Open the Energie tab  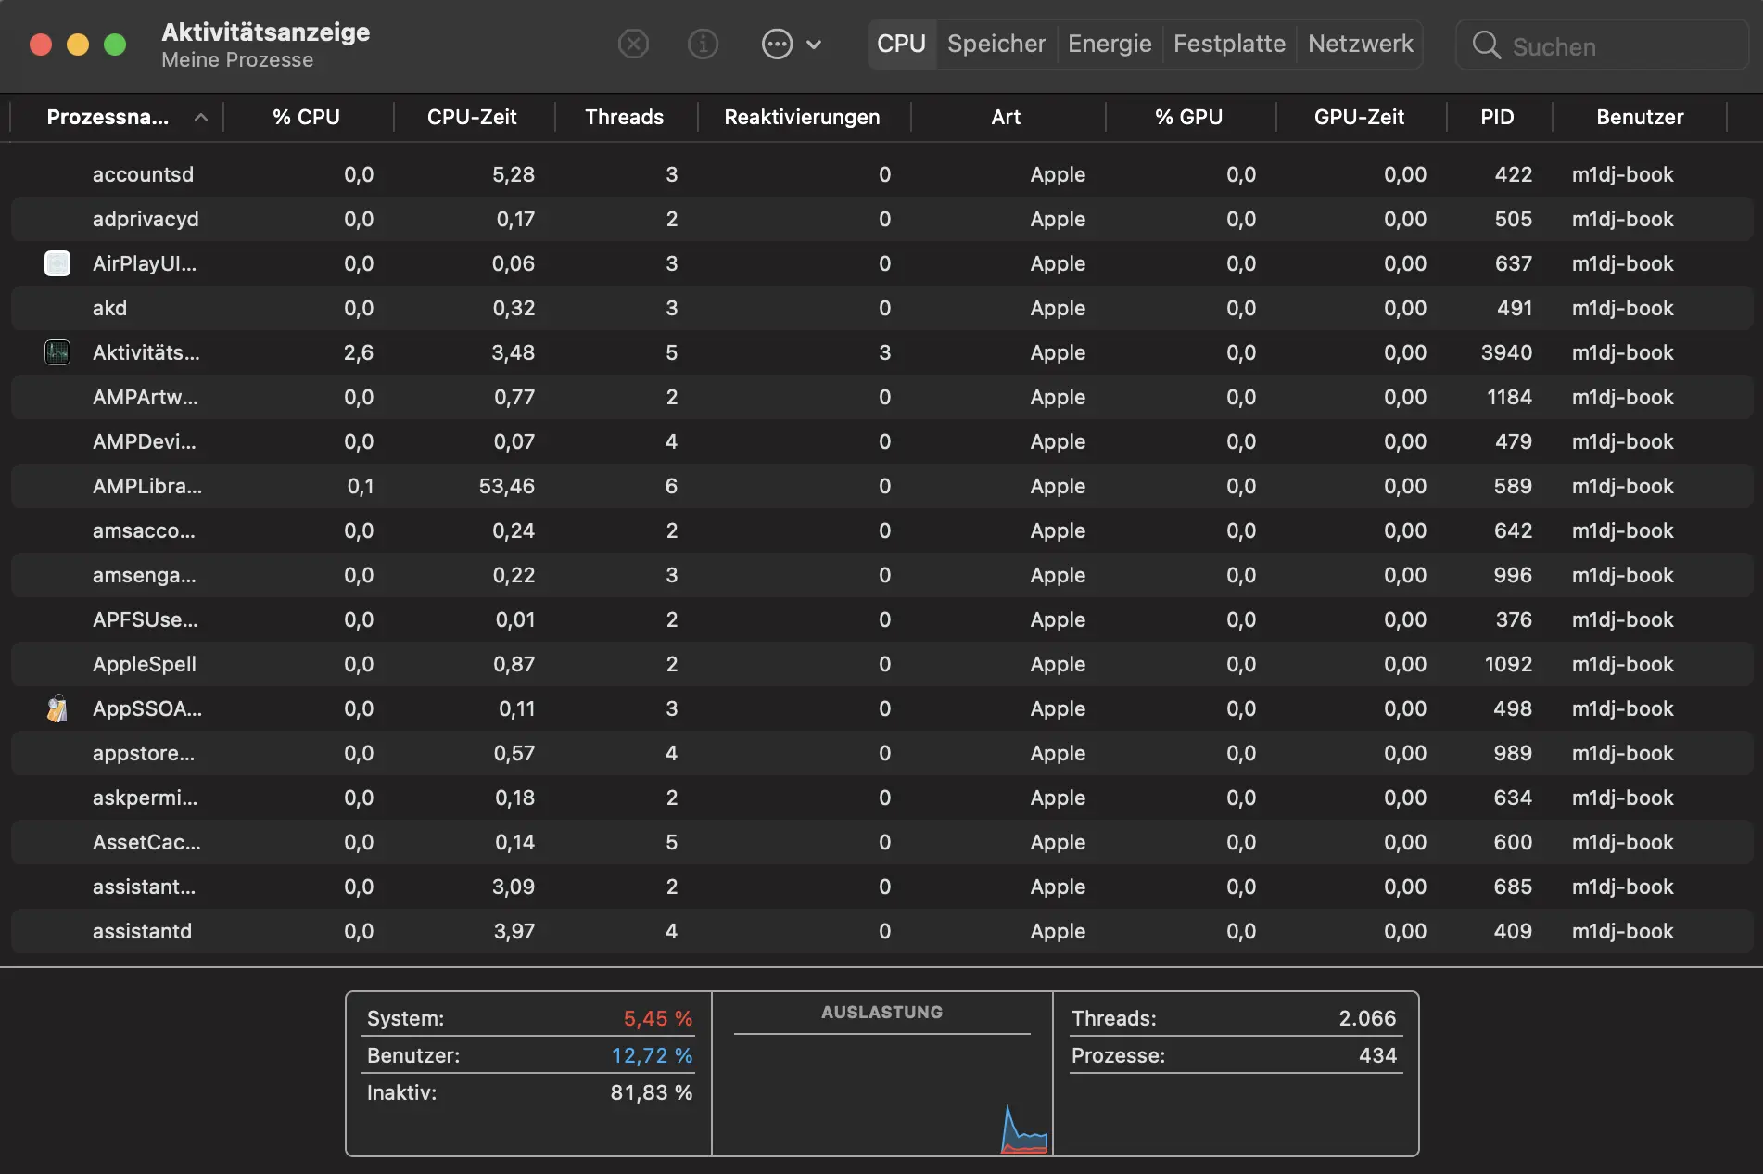point(1110,44)
